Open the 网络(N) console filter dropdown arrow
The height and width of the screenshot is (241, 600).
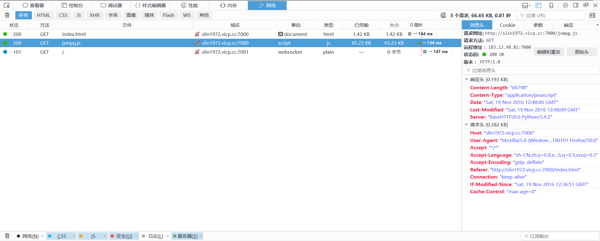click(x=42, y=236)
